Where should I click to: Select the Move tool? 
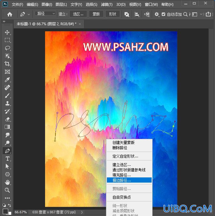[x=7, y=33]
